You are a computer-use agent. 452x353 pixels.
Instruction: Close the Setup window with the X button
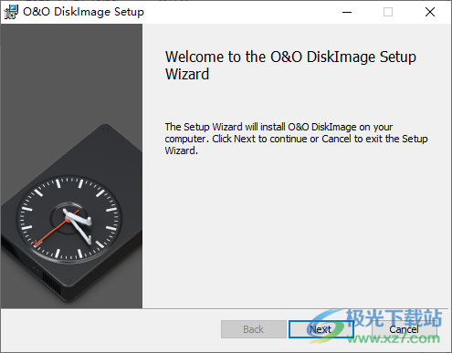430,12
